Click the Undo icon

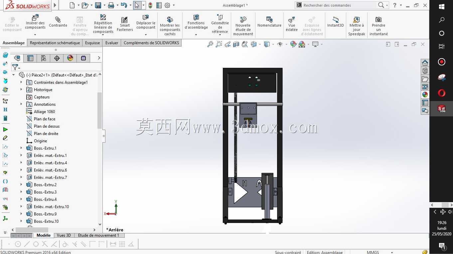click(124, 5)
